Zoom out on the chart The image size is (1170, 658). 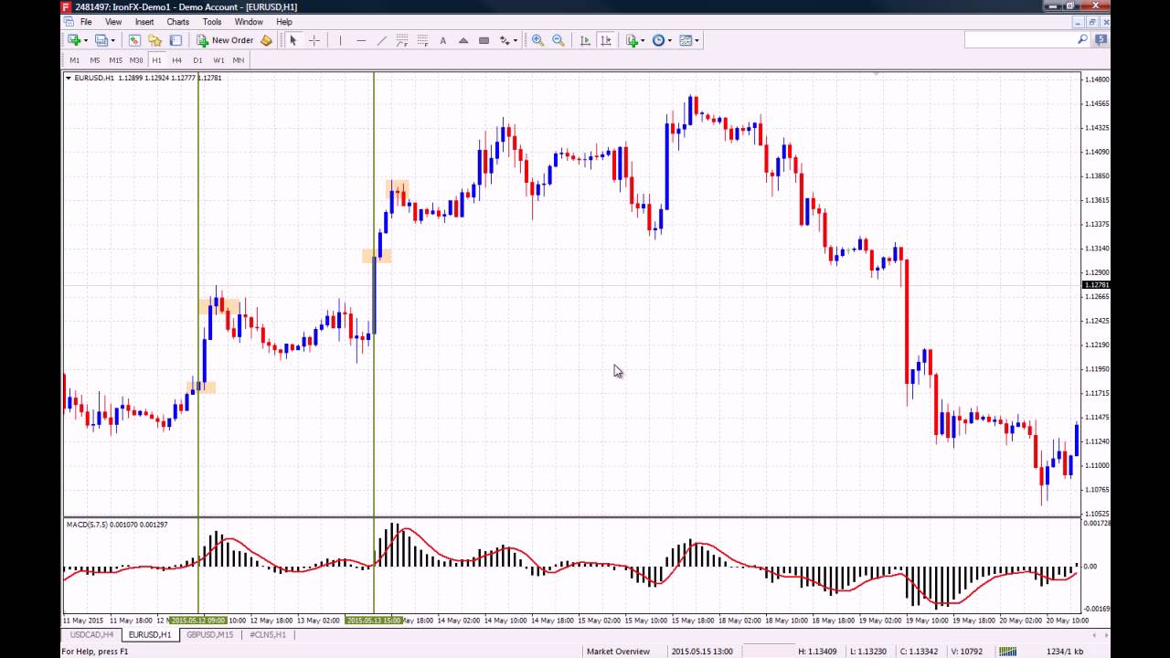coord(558,40)
